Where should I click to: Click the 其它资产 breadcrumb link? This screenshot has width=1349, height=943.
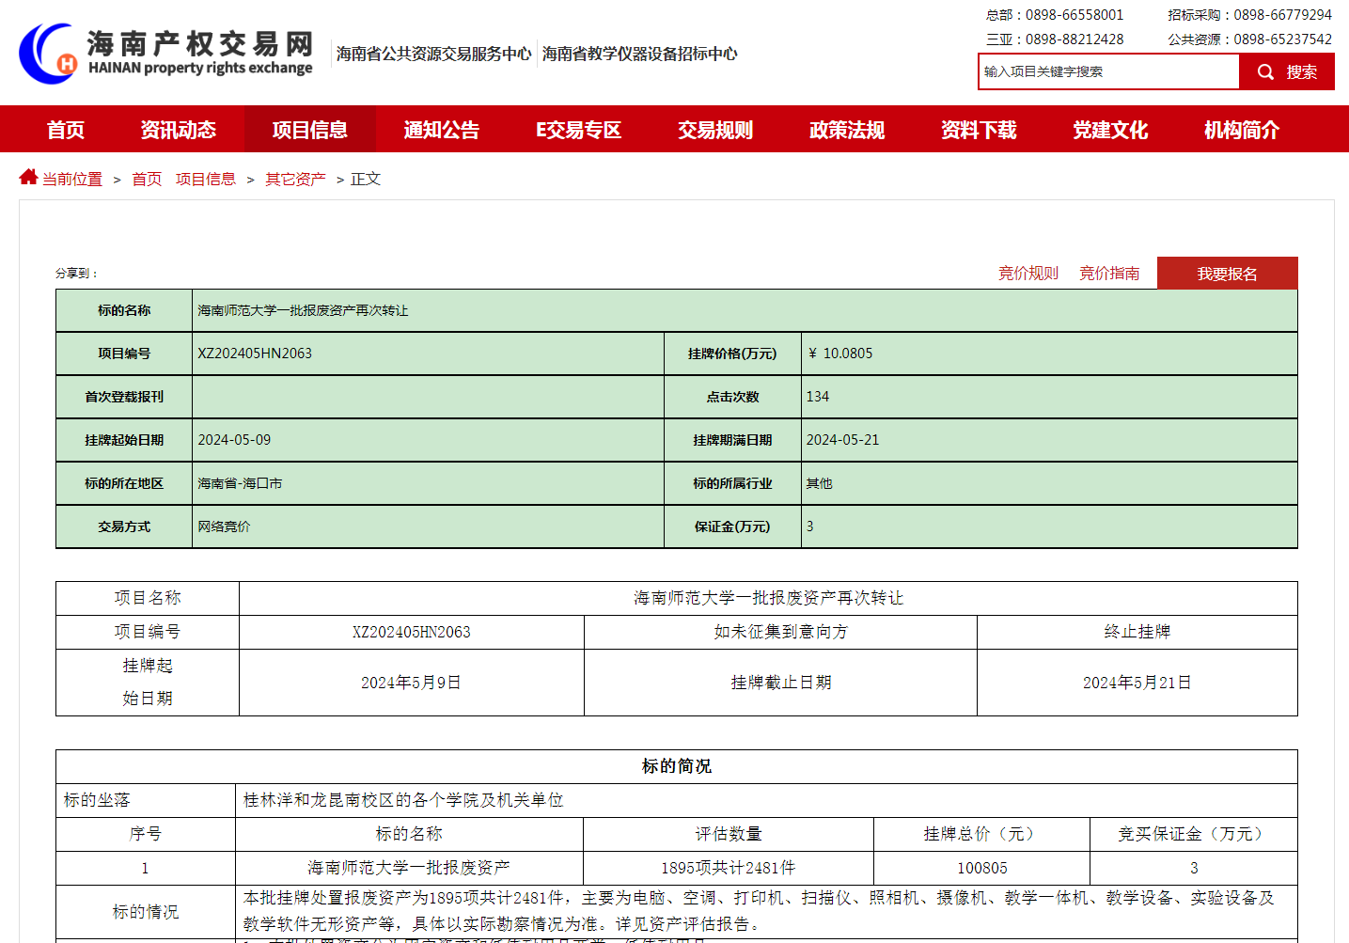(x=295, y=179)
